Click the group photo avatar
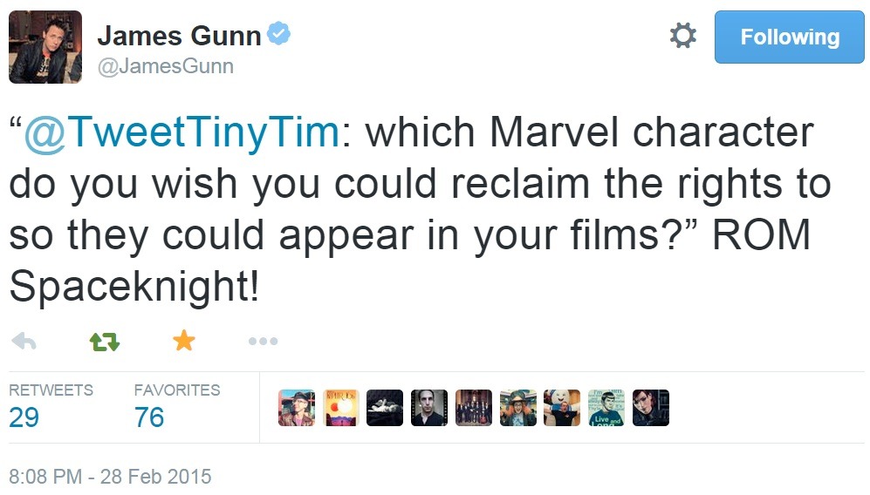This screenshot has height=495, width=870. 474,408
